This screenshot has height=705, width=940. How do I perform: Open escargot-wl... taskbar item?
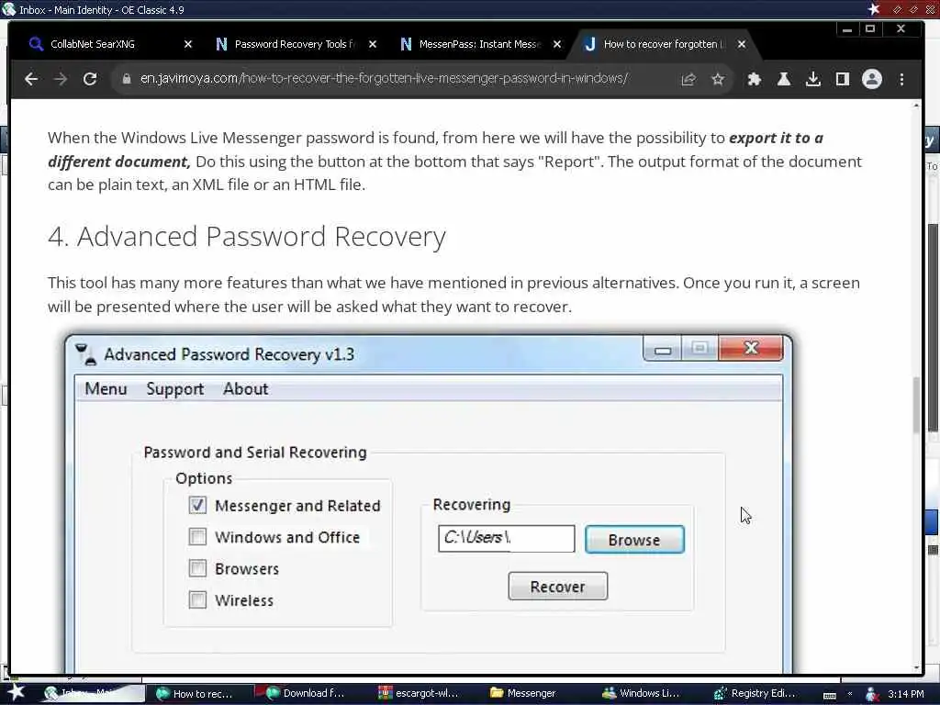pos(420,693)
